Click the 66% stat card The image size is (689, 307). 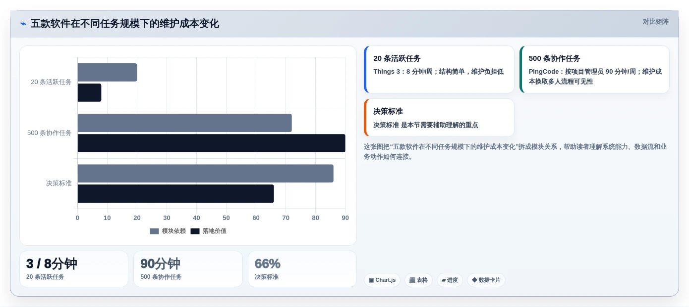(302, 269)
